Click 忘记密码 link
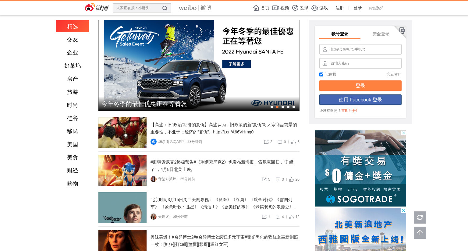 394,74
